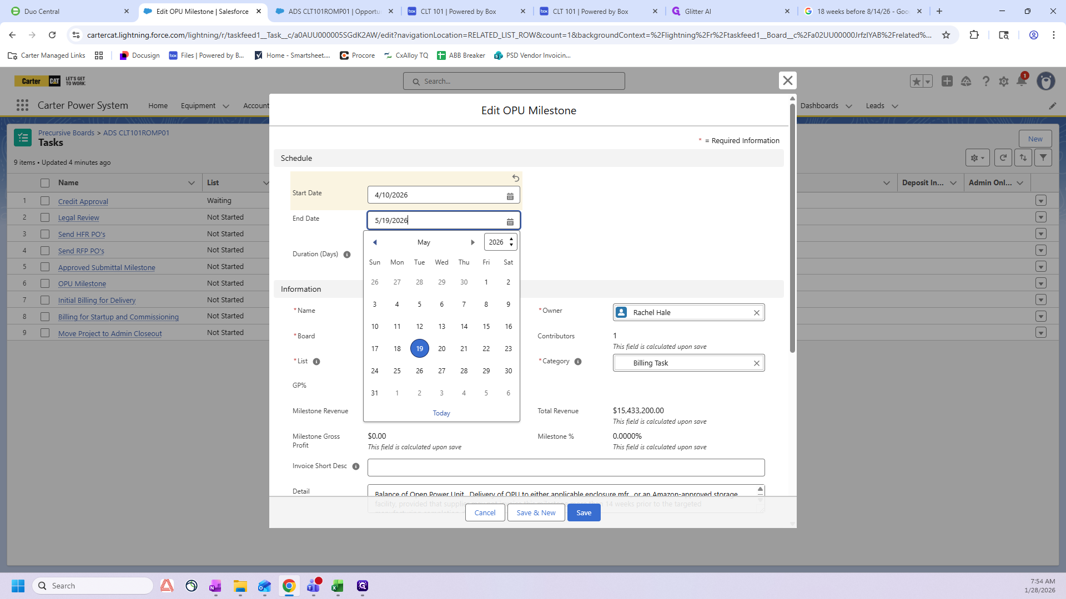Select the Legal Review row checkbox
Viewport: 1066px width, 599px height.
pyautogui.click(x=45, y=217)
